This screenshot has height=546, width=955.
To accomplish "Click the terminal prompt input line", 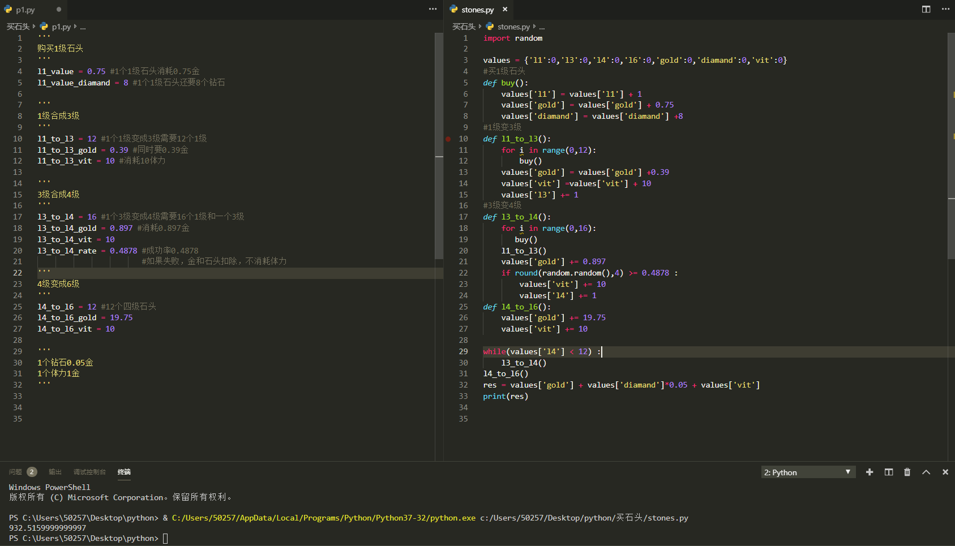I will click(x=165, y=538).
